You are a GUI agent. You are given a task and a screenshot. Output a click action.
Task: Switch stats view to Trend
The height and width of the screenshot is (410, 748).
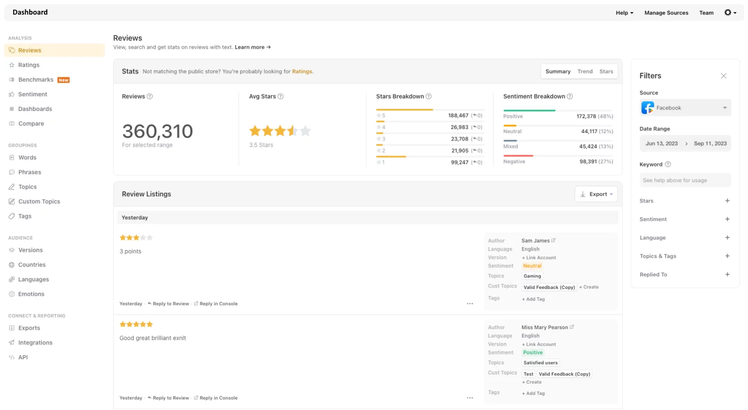pyautogui.click(x=585, y=71)
